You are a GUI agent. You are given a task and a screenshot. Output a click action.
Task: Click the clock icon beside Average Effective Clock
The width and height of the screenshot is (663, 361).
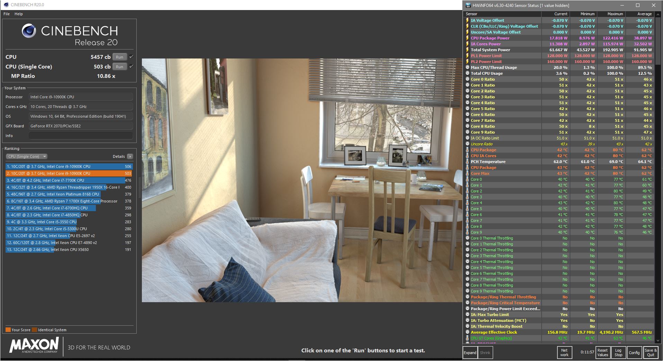(467, 332)
